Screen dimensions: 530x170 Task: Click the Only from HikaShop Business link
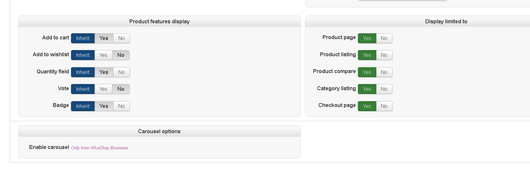(x=100, y=148)
